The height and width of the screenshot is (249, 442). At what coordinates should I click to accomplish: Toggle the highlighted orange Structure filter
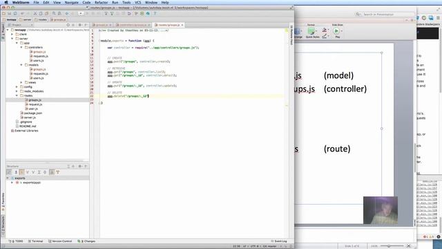21,172
